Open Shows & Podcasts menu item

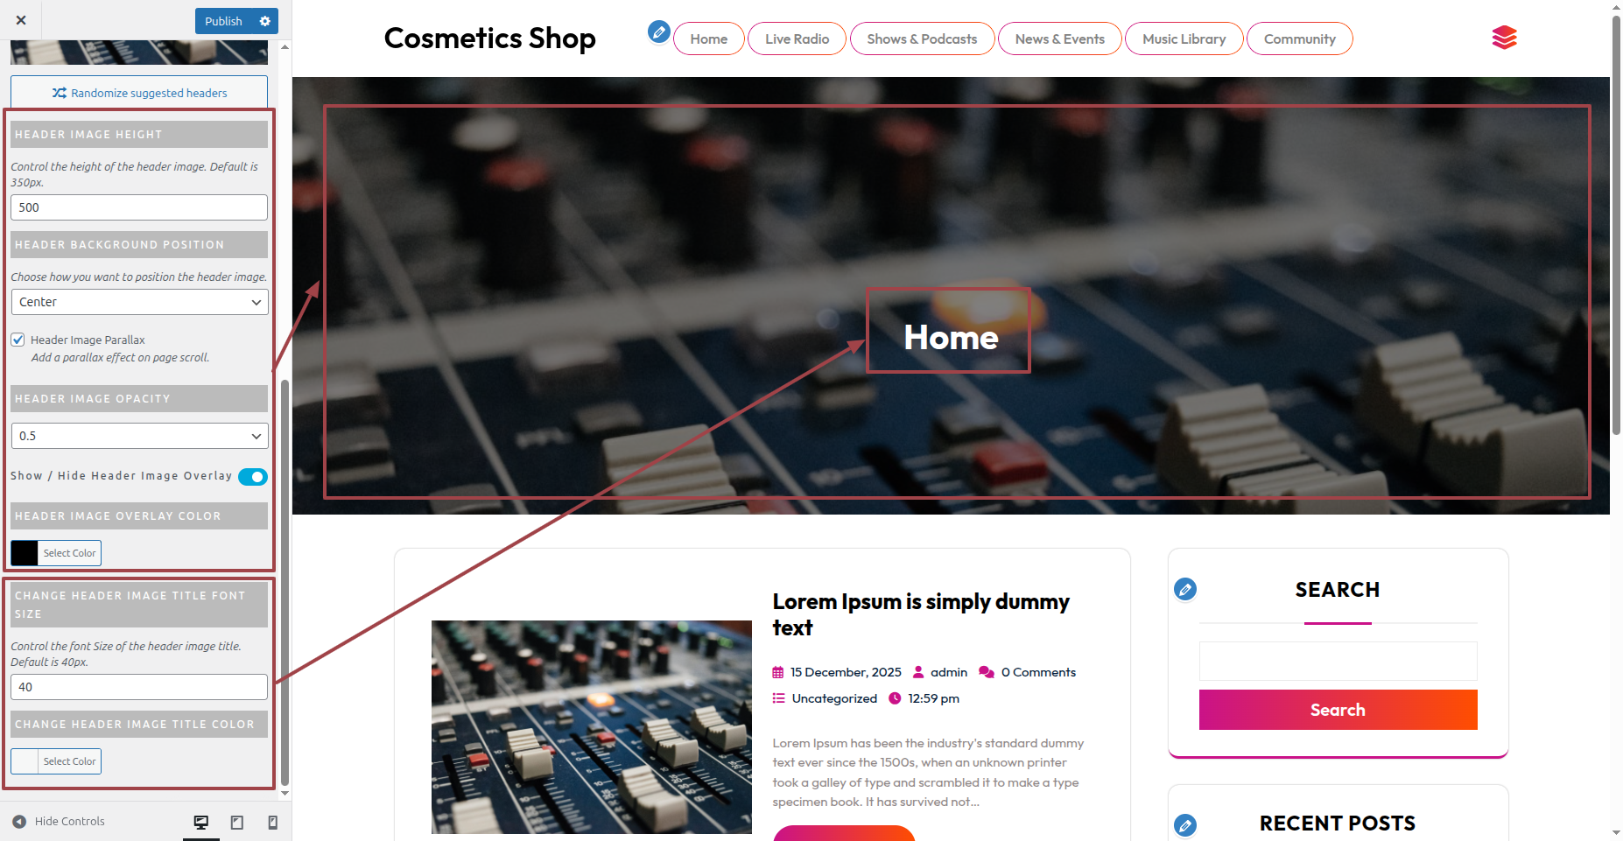922,39
